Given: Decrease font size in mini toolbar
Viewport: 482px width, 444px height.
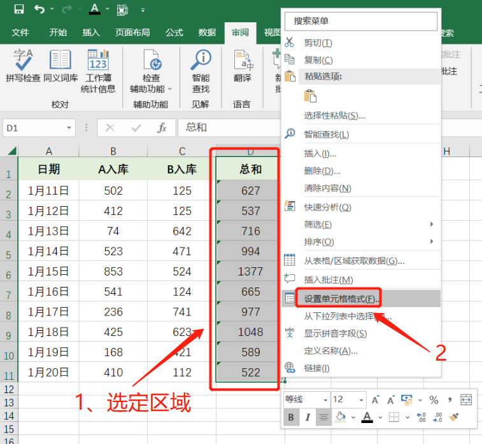Looking at the screenshot, I should pyautogui.click(x=391, y=399).
